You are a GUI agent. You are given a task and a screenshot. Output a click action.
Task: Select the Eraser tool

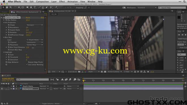(x=47, y=8)
